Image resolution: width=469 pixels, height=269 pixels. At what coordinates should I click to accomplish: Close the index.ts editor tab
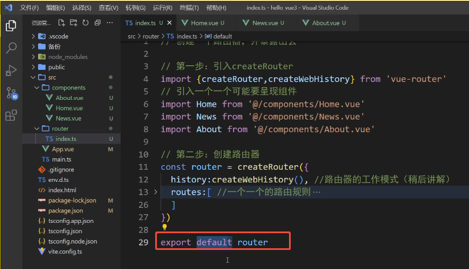pos(169,23)
